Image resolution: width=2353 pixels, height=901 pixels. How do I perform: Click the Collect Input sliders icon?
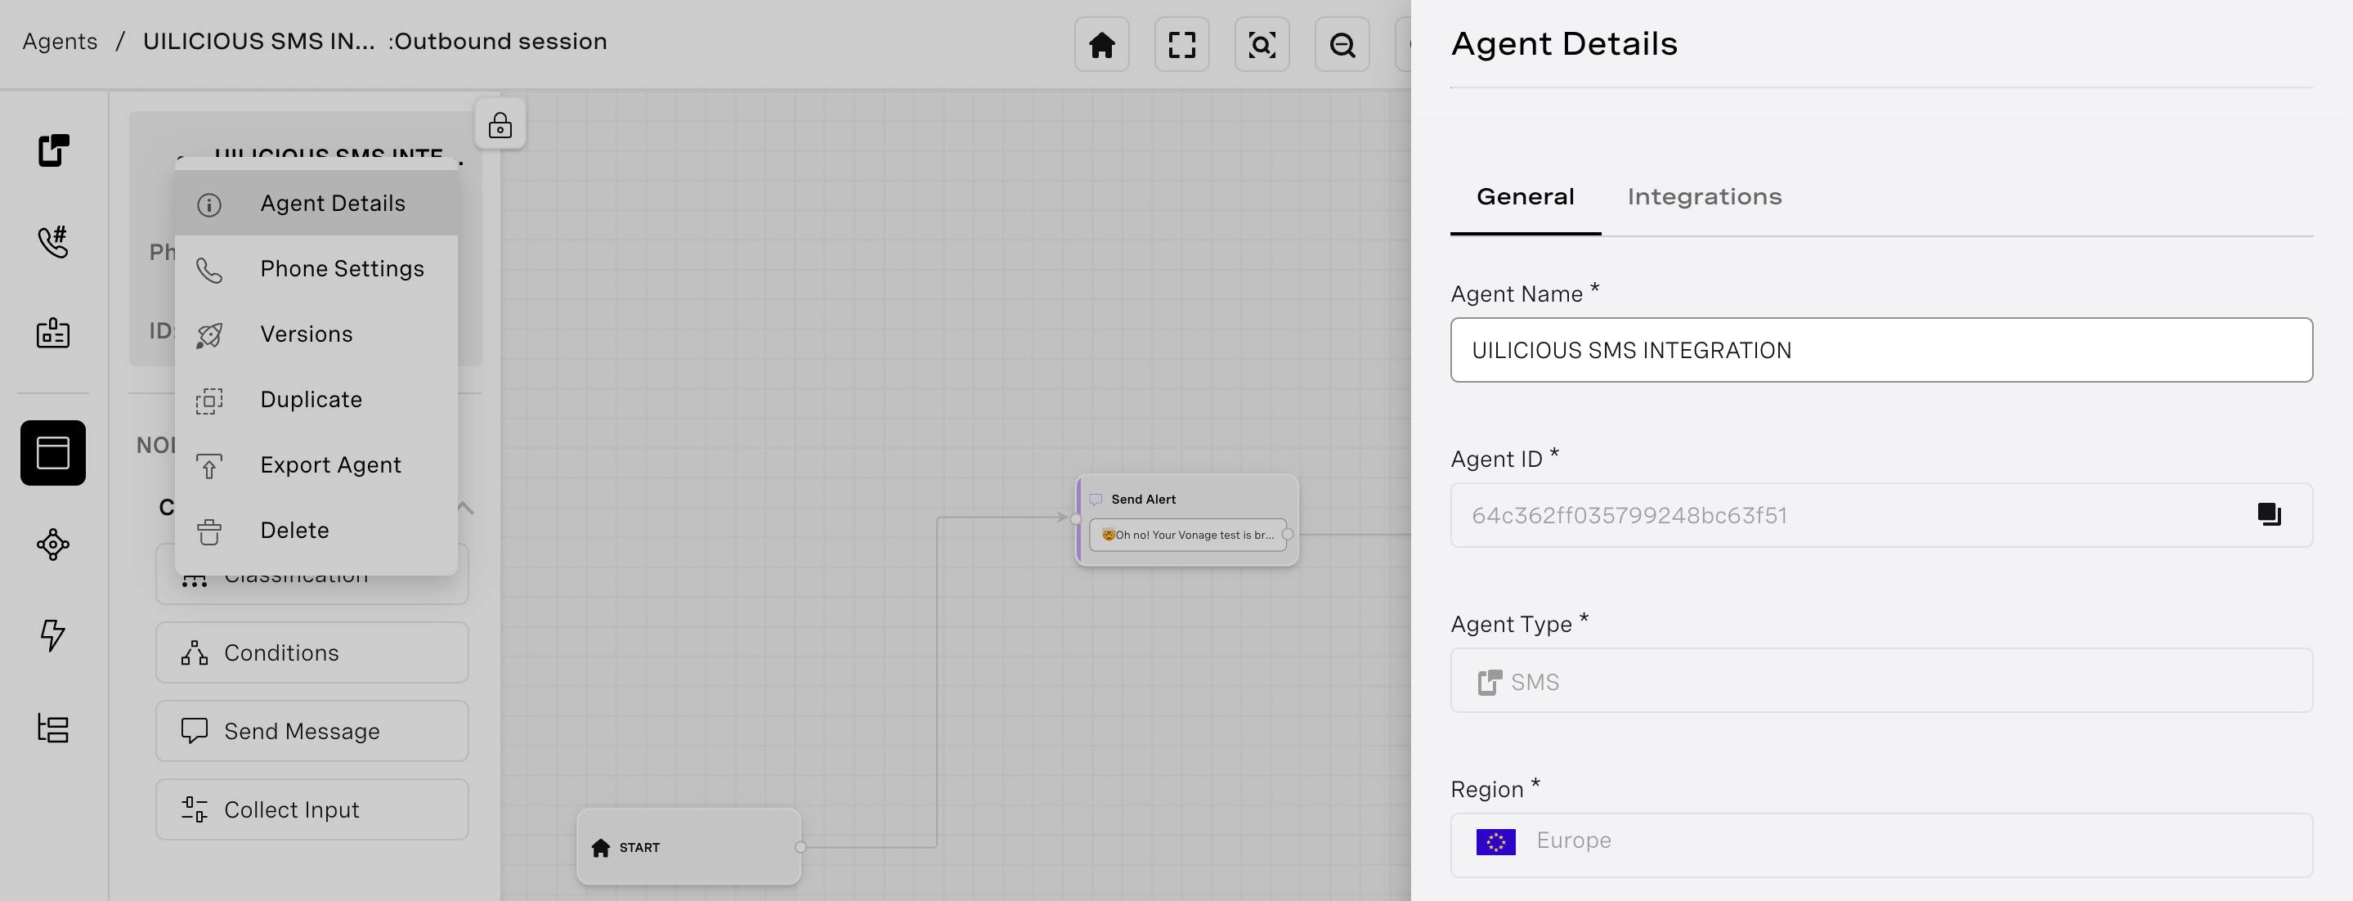194,809
